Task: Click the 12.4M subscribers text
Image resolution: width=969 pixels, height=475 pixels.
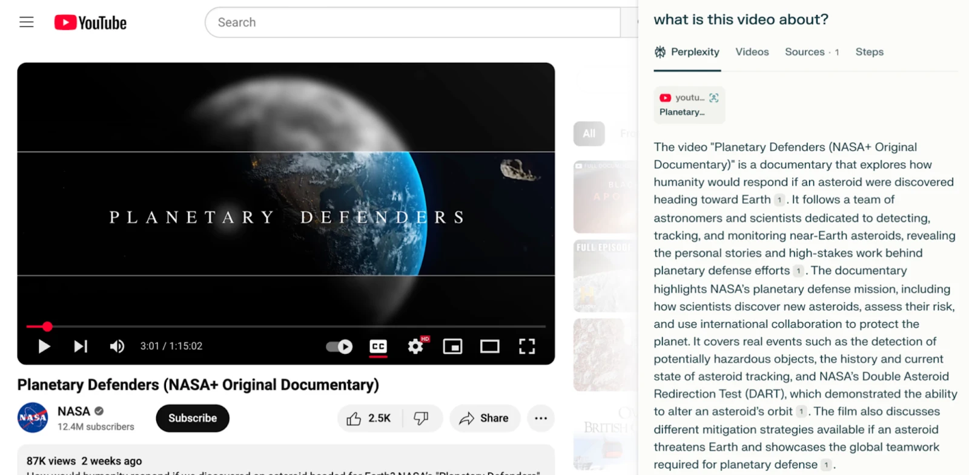Action: pos(96,427)
